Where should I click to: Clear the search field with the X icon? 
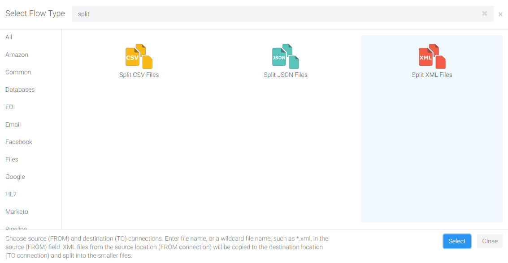pos(485,14)
